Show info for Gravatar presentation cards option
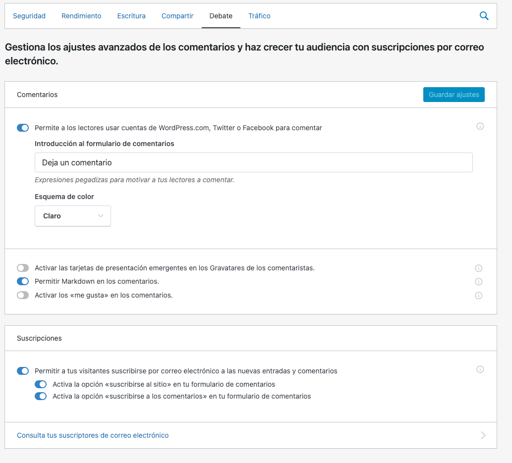512x463 pixels. point(479,268)
